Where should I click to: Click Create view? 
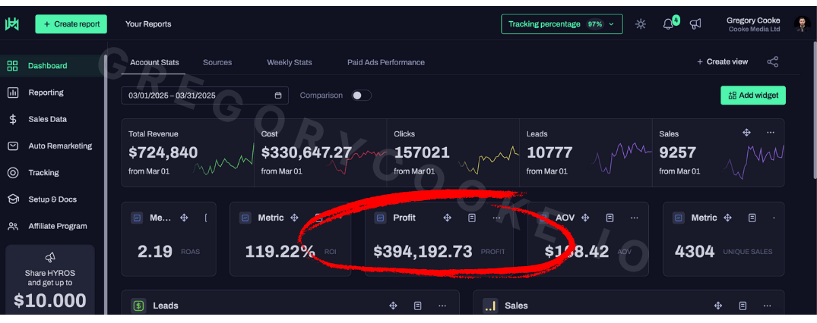pos(722,62)
